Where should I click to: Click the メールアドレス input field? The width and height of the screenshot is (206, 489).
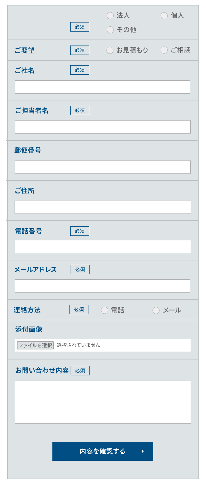pyautogui.click(x=102, y=286)
